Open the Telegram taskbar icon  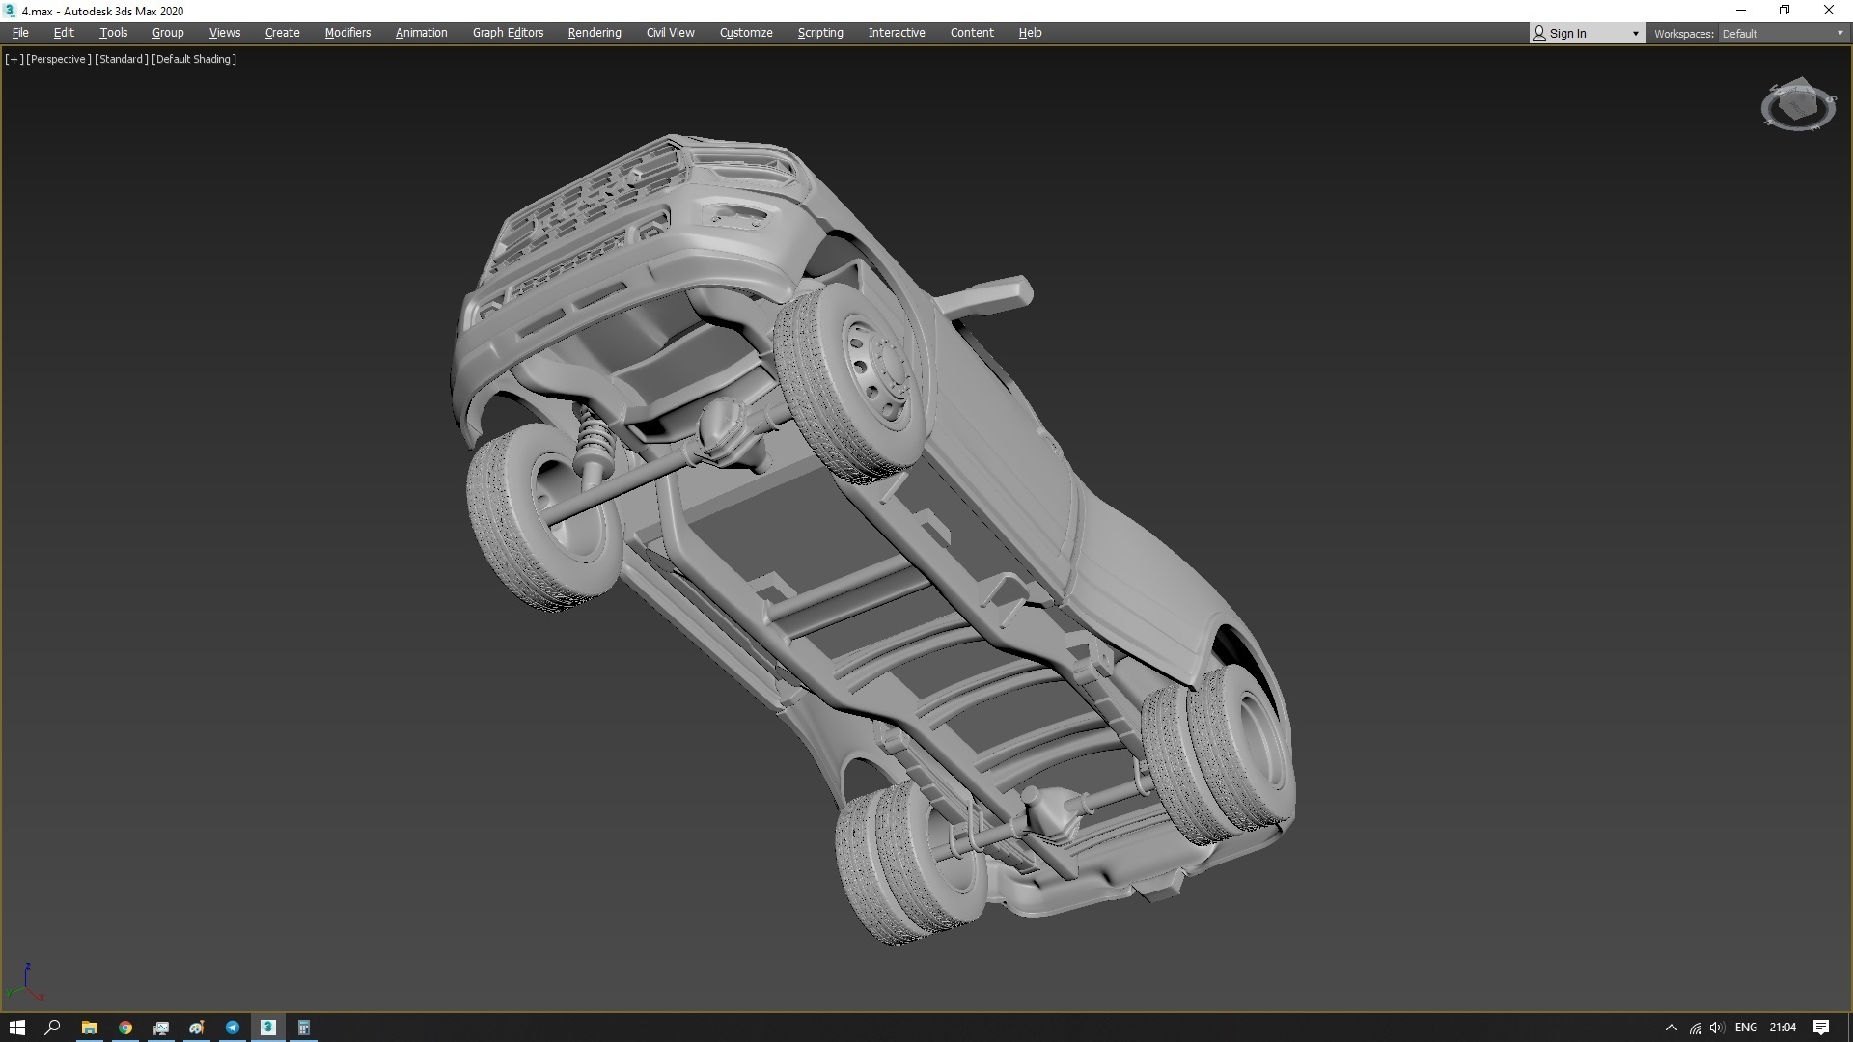coord(233,1028)
